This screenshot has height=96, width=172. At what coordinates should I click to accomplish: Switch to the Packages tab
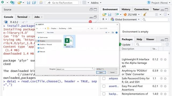(127, 39)
